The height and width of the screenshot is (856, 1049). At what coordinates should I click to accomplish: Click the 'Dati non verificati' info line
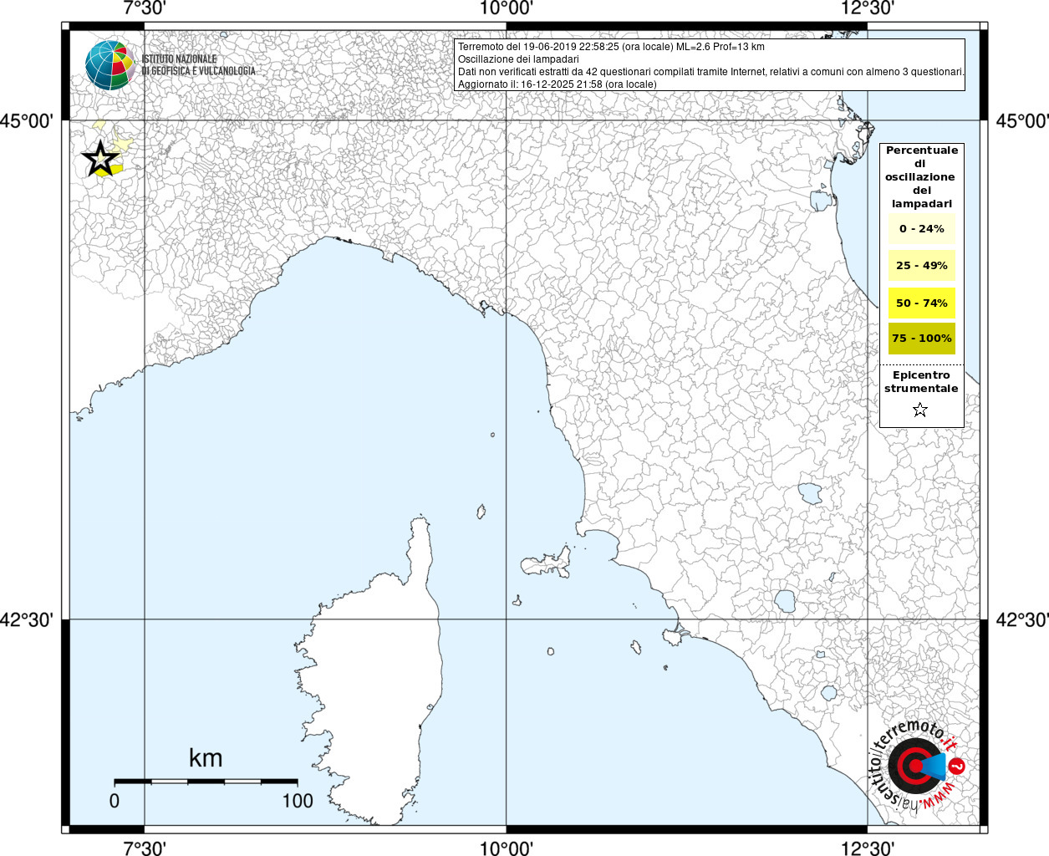coord(710,72)
